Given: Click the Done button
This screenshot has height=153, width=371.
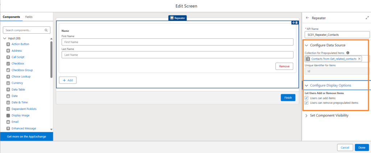Looking at the screenshot, I should click(362, 148).
